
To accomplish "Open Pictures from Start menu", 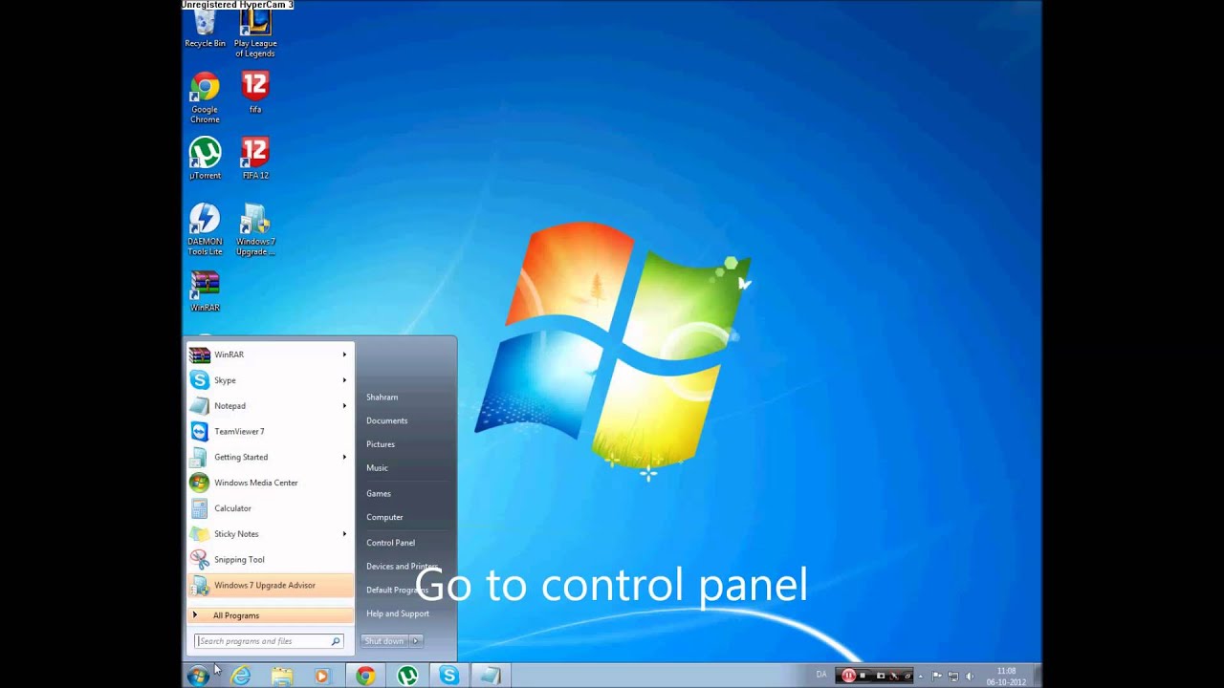I will 381,444.
